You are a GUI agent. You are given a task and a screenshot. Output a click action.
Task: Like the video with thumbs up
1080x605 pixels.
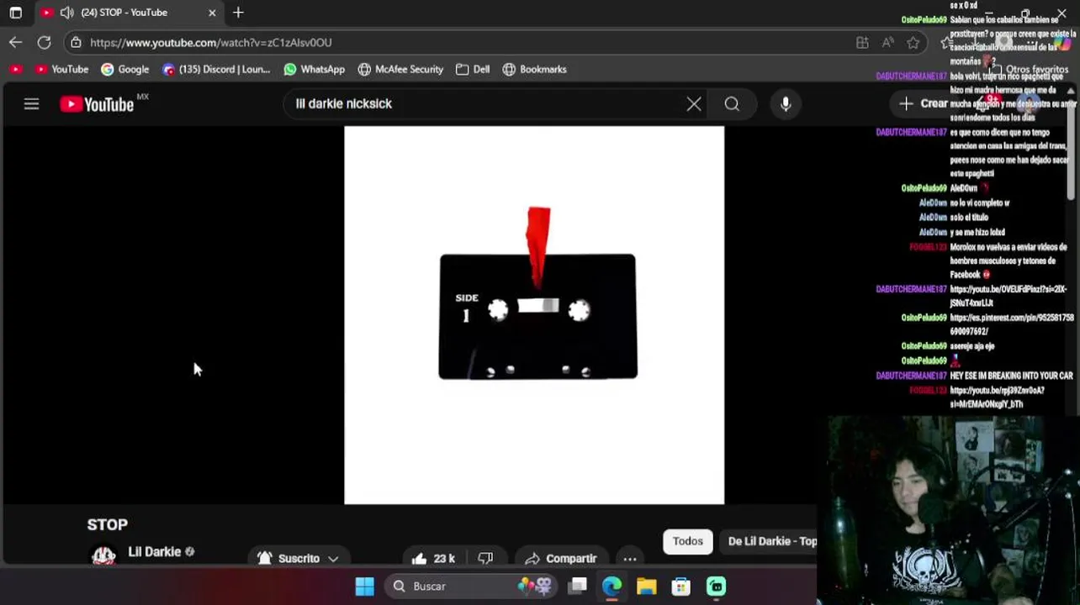(x=433, y=558)
